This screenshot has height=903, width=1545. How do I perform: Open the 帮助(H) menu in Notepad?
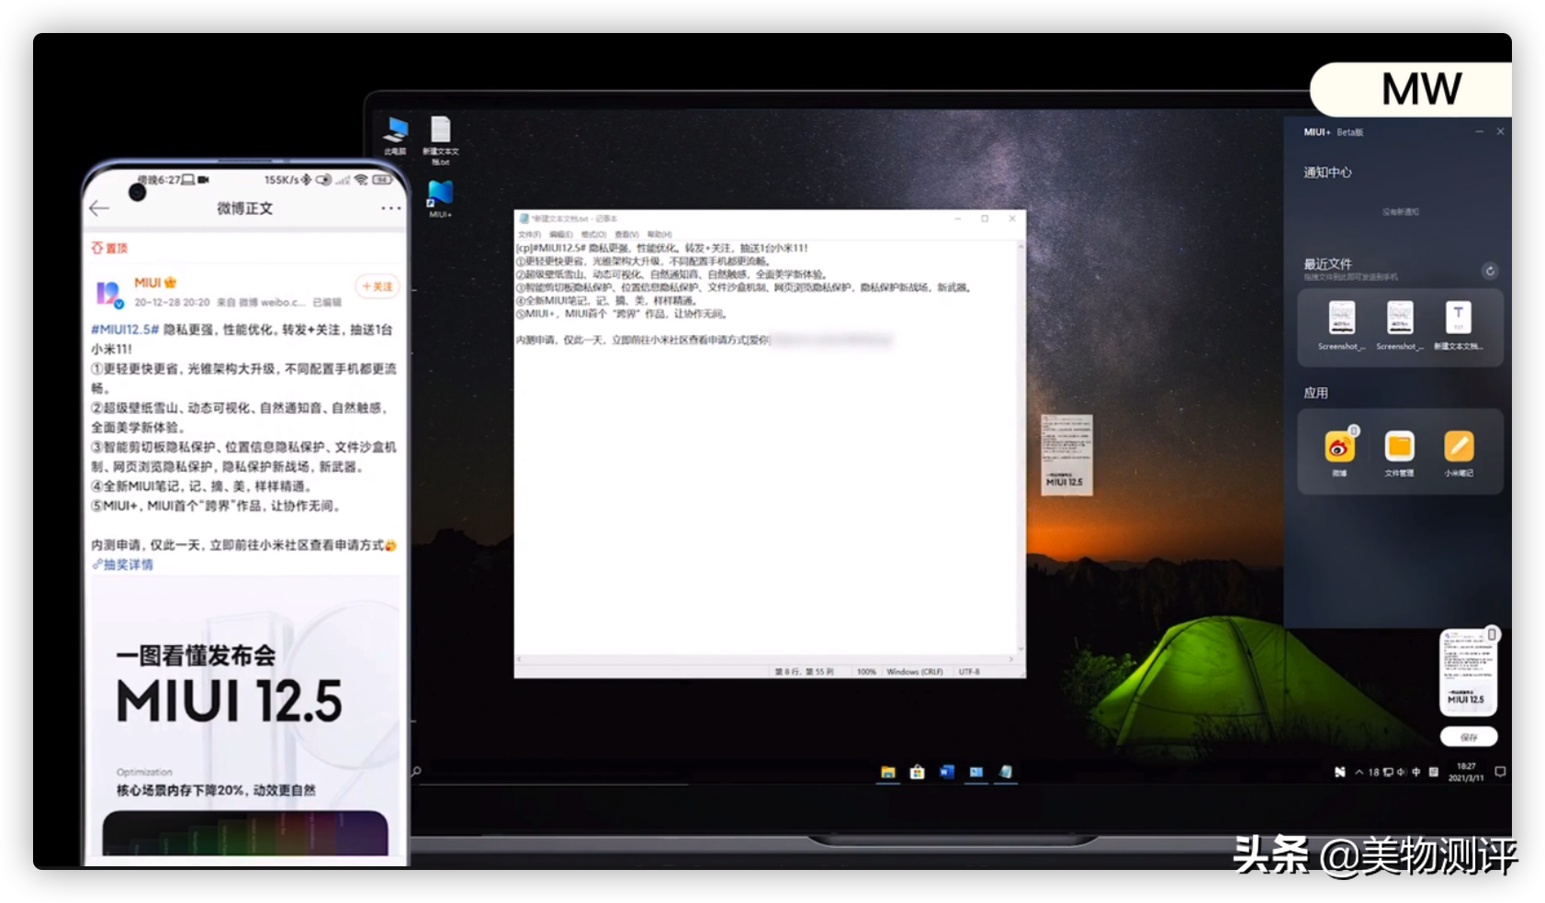[x=660, y=234]
